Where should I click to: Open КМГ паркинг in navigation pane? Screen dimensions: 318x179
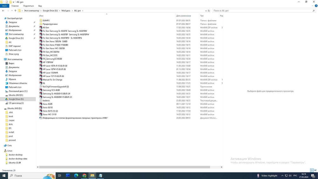15,46
